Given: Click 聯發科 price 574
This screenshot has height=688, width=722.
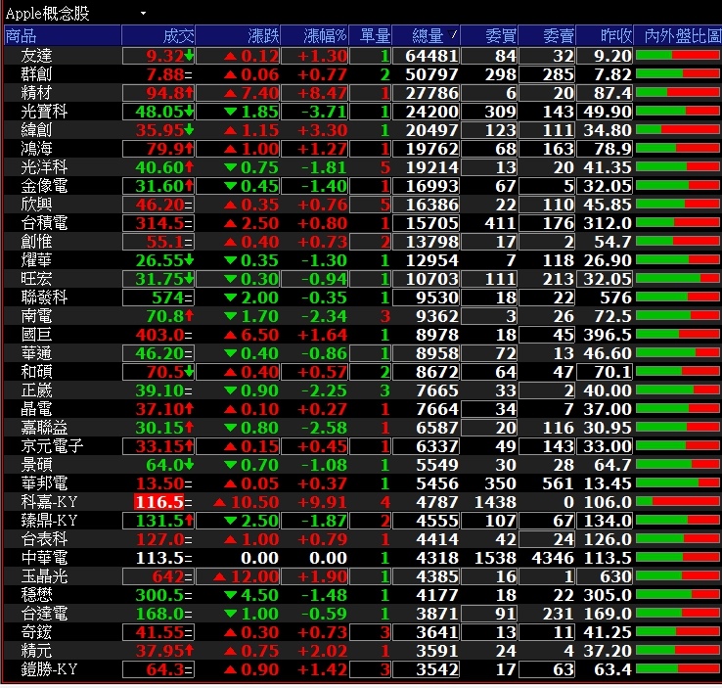Looking at the screenshot, I should tap(168, 298).
